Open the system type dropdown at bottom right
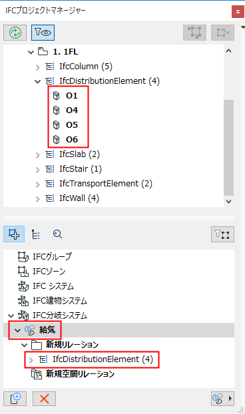Screen dimensions: 245x414 pyautogui.click(x=222, y=399)
